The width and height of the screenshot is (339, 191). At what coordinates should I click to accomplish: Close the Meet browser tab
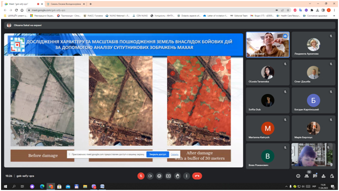point(42,4)
